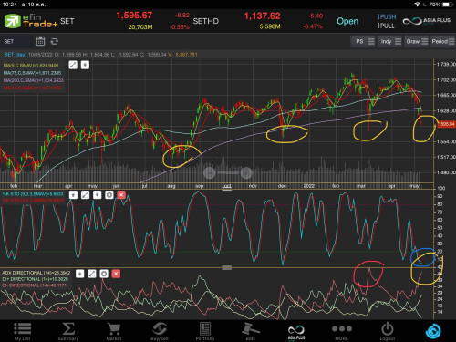This screenshot has width=456, height=342.
Task: Open the Bids gavel icon
Action: pos(251,331)
